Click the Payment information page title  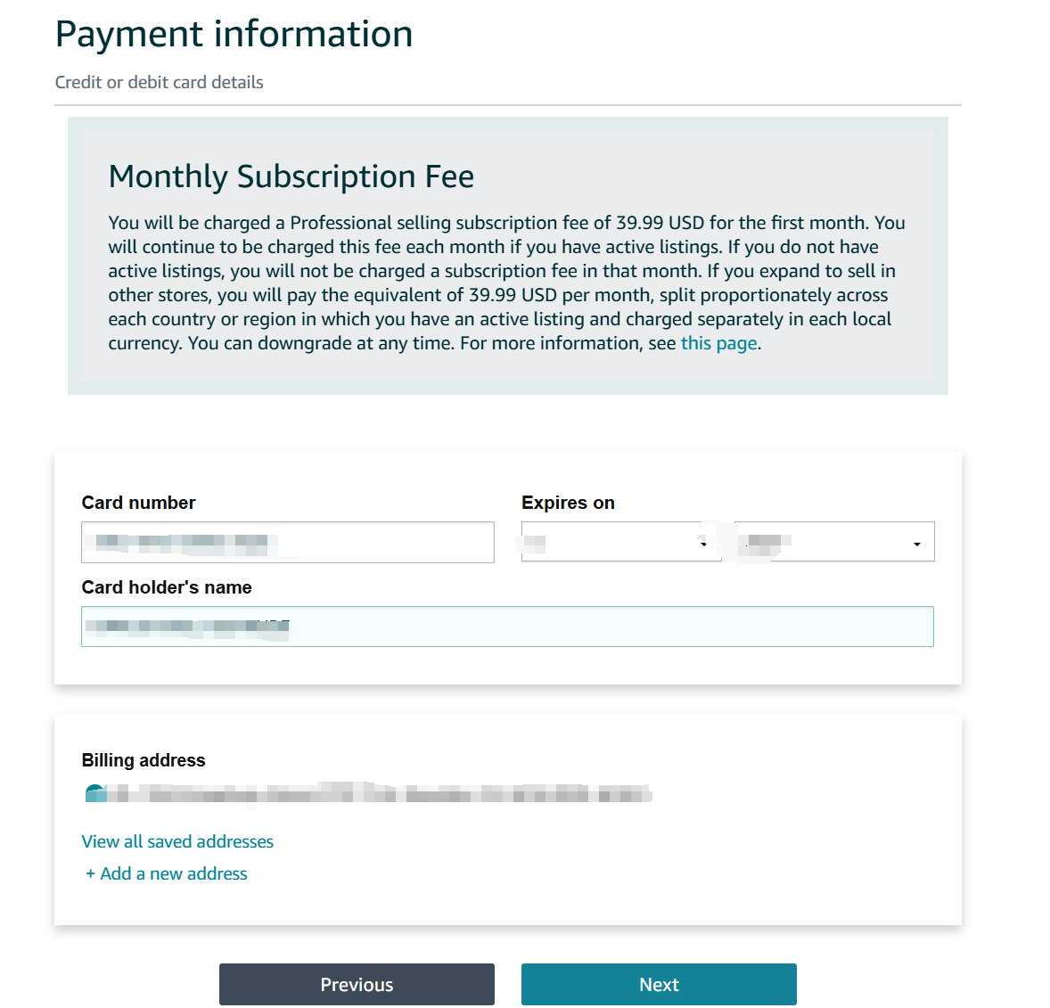(x=234, y=34)
